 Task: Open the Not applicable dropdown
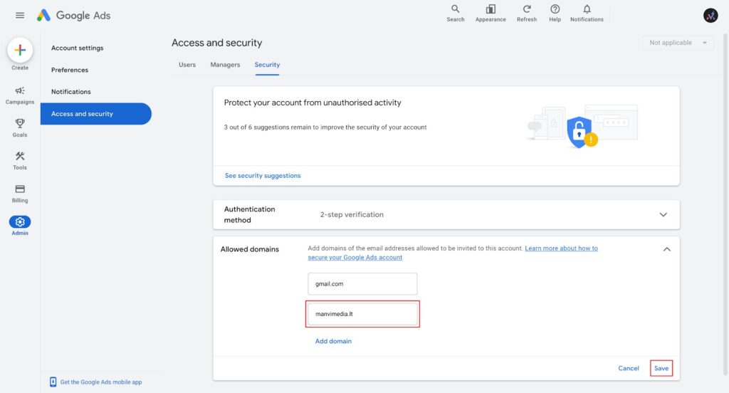click(678, 43)
